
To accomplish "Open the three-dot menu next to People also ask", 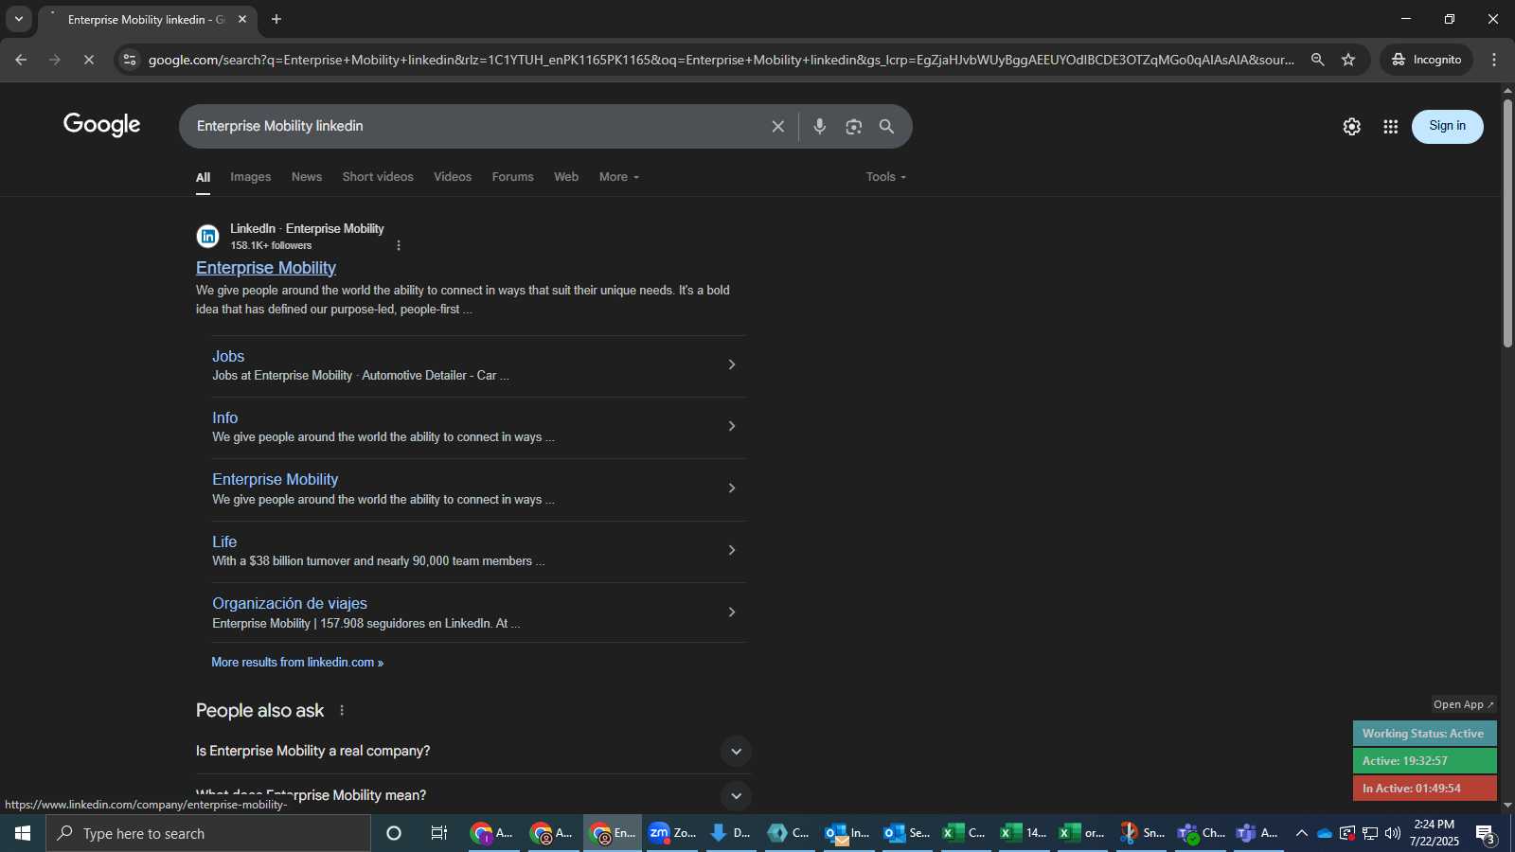I will [342, 710].
